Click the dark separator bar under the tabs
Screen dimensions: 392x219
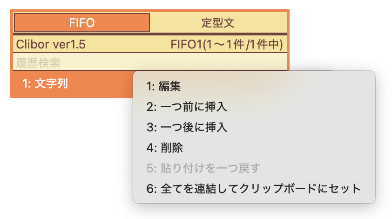(150, 34)
